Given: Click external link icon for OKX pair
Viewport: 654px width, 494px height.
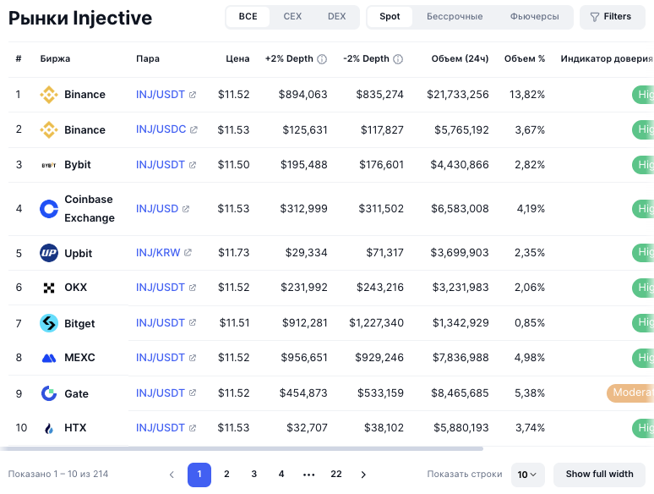Looking at the screenshot, I should tap(193, 288).
